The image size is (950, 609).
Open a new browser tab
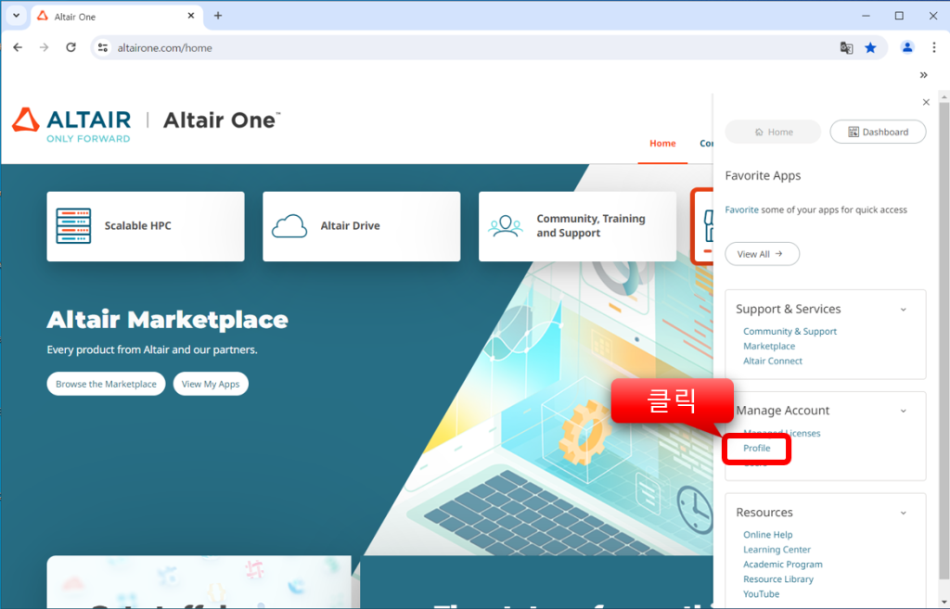point(218,16)
